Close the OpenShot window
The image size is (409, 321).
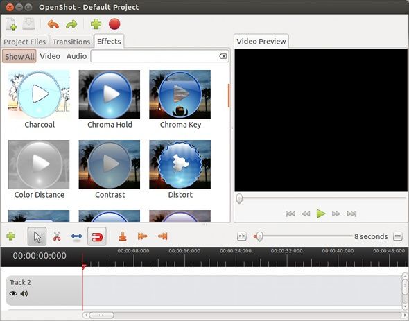tap(10, 7)
